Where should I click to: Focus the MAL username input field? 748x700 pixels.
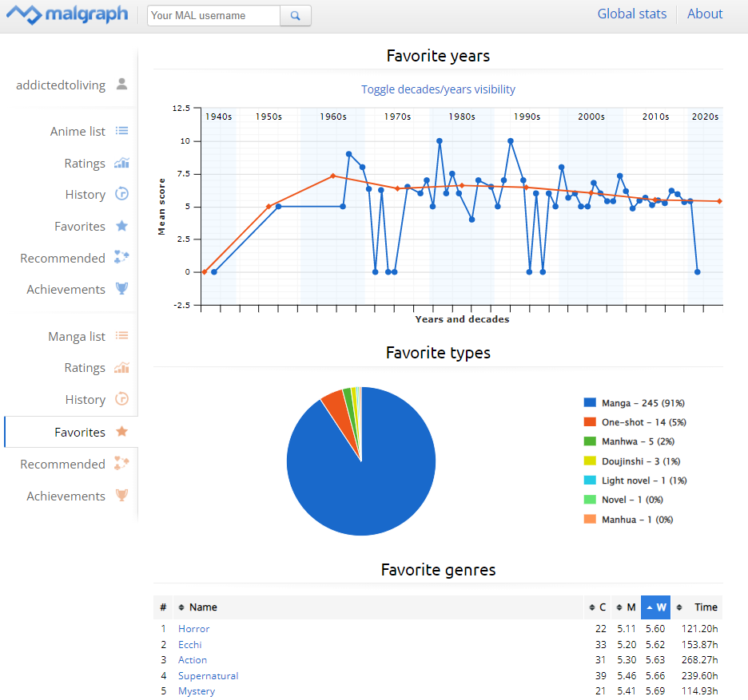pos(213,15)
